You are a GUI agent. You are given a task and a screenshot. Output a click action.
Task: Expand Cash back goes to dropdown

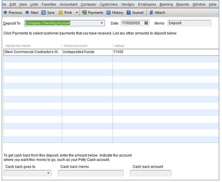click(x=48, y=173)
